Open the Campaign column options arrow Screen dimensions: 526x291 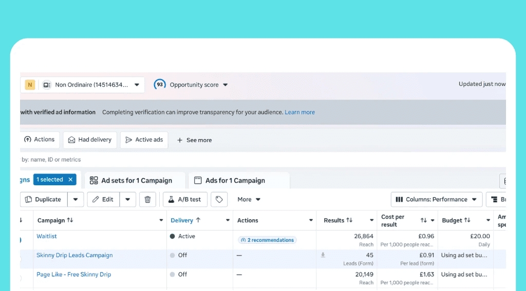coord(161,220)
